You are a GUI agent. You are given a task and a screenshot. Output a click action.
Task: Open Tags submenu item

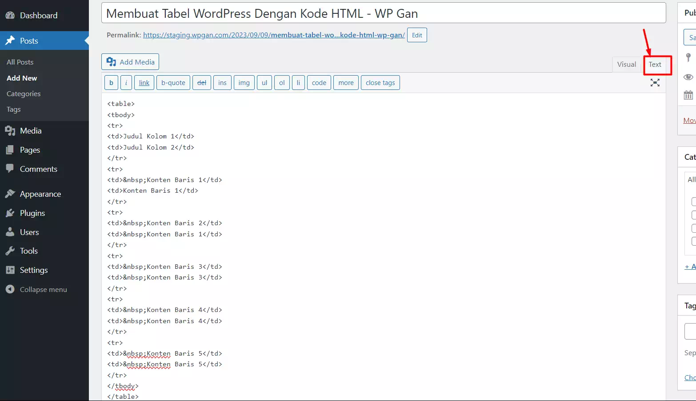click(x=13, y=109)
